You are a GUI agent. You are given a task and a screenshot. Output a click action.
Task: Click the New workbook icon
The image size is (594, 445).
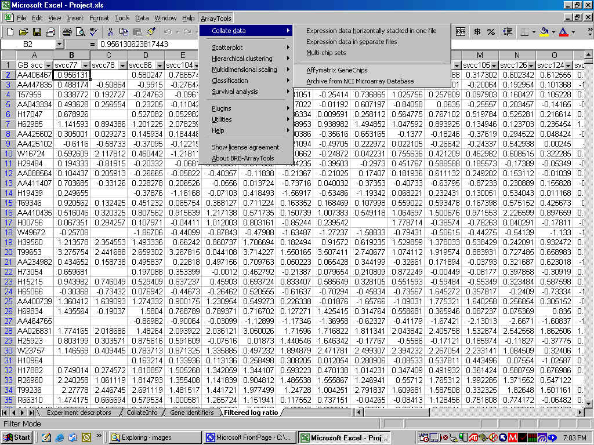[x=10, y=32]
